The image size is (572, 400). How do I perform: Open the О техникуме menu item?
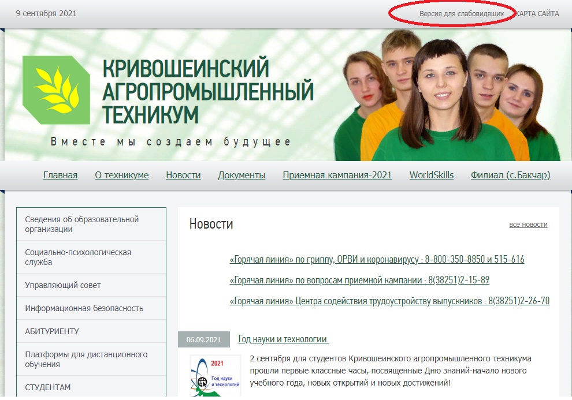pyautogui.click(x=122, y=175)
